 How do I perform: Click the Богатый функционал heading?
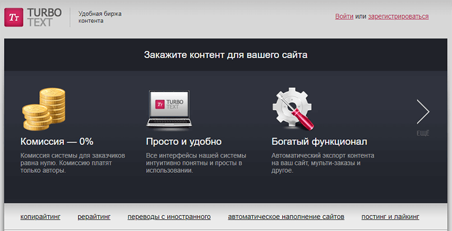(319, 142)
